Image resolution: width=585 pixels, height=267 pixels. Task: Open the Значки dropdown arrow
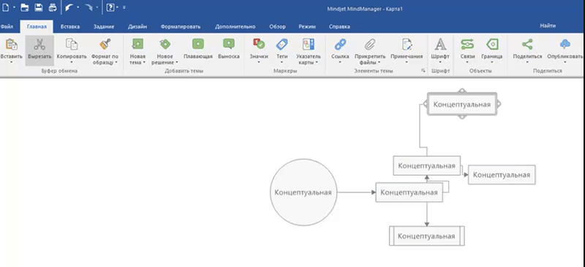(x=259, y=62)
